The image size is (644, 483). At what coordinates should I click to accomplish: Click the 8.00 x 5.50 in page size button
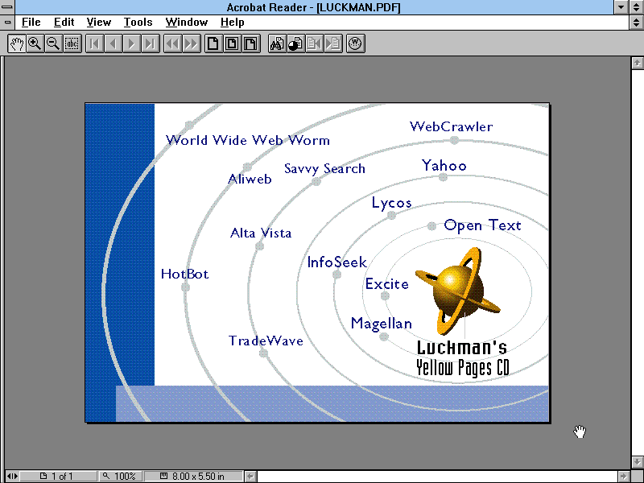(194, 476)
